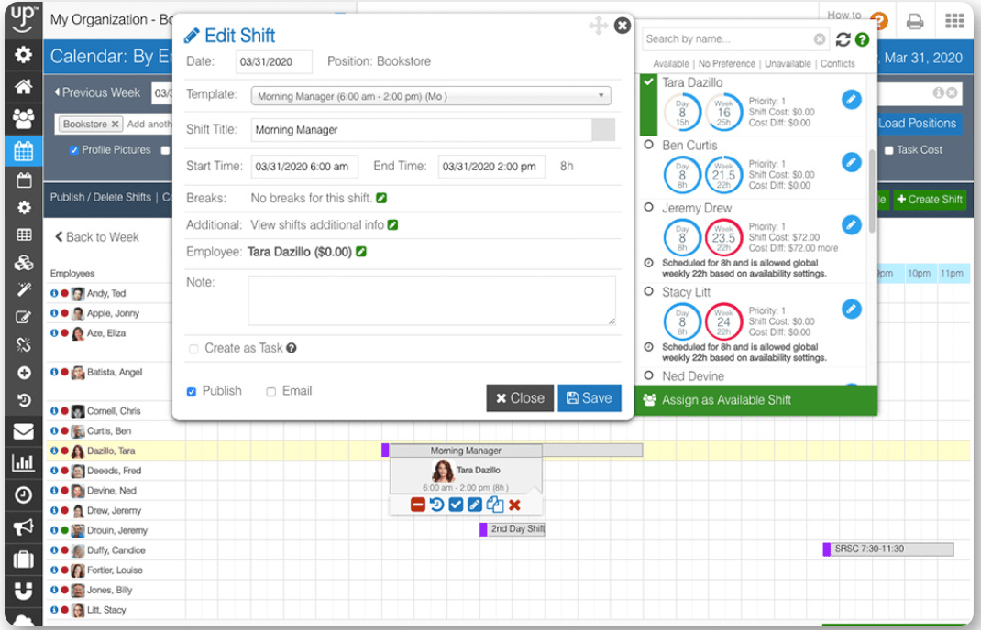The image size is (981, 630).
Task: Open the bar chart reports icon in sidebar
Action: 23,462
